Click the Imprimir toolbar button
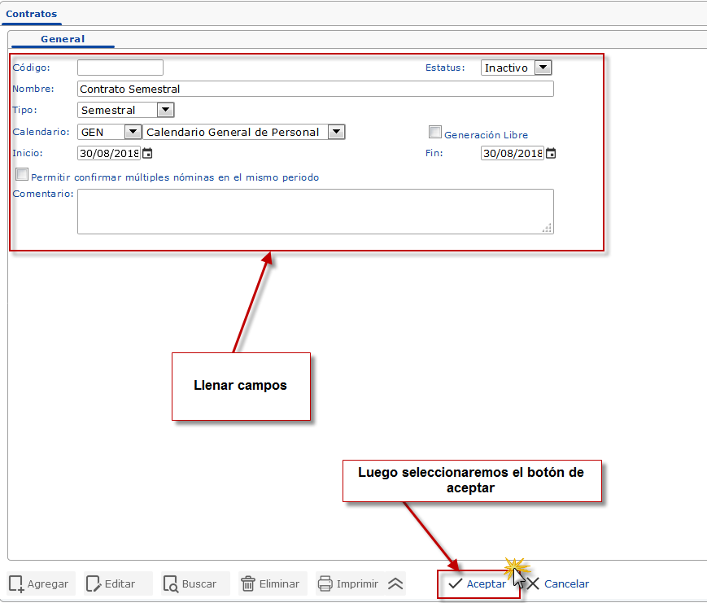The height and width of the screenshot is (603, 707). 348,583
